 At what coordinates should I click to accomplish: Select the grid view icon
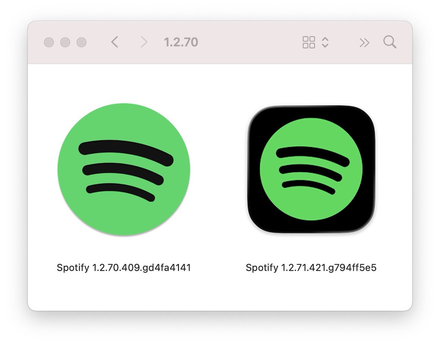[309, 42]
